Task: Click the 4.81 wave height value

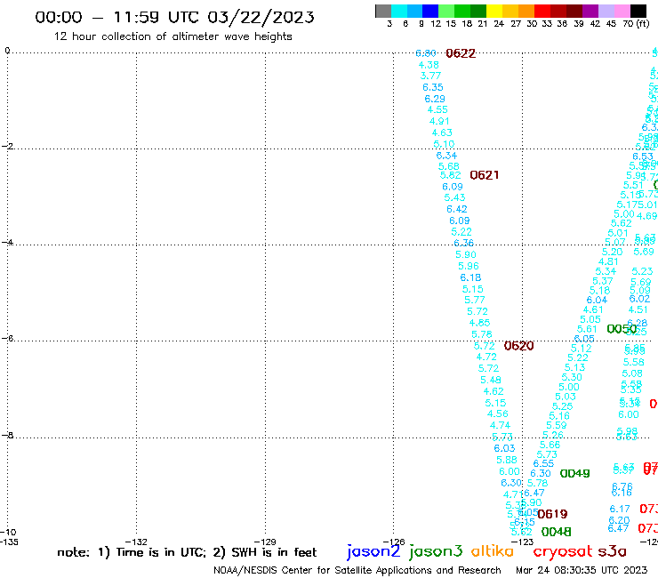Action: 608,261
